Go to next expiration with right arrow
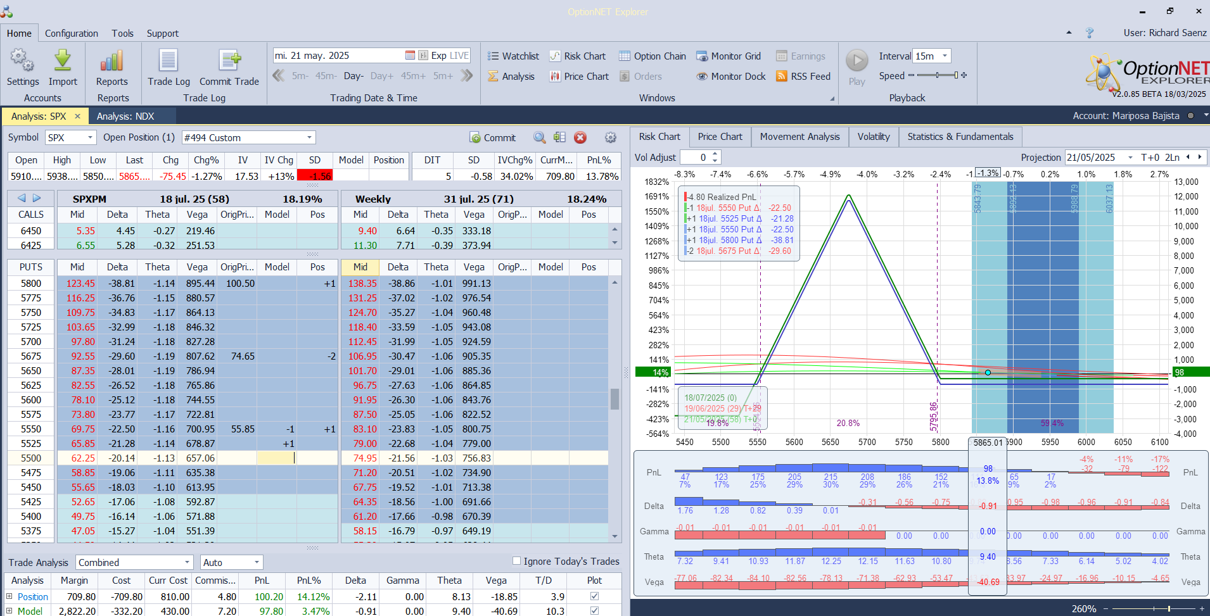Viewport: 1210px width, 616px height. [x=37, y=198]
